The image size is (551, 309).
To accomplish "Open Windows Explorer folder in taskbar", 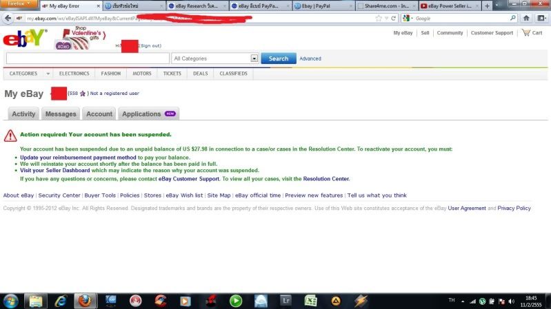I will pos(36,301).
